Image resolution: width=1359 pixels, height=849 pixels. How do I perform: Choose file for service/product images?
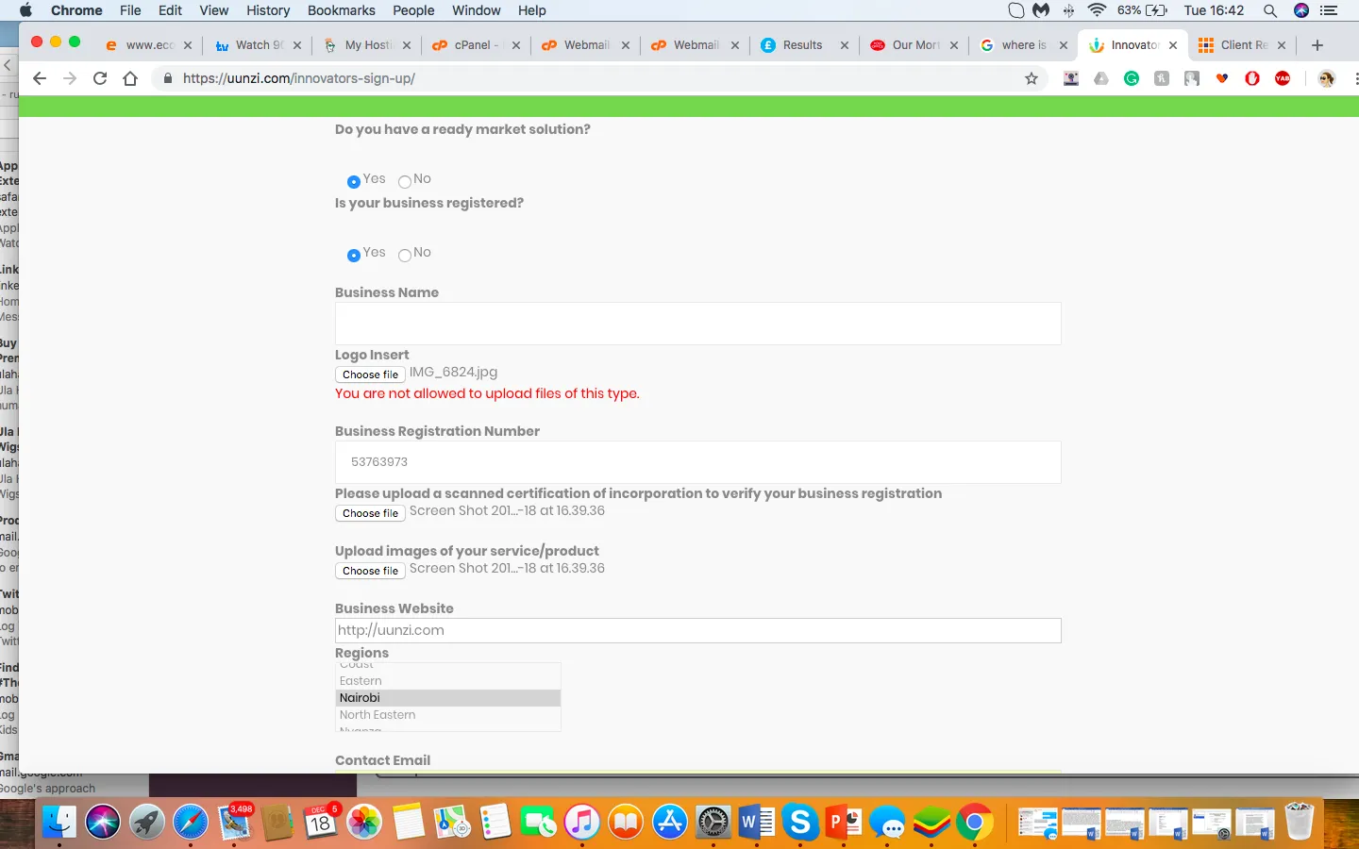[370, 571]
